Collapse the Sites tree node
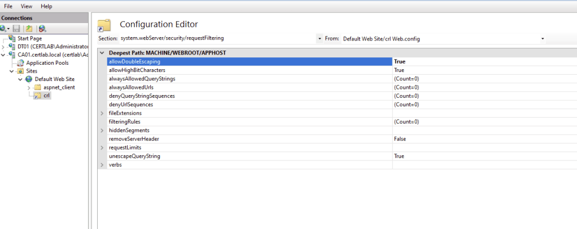 [x=12, y=71]
